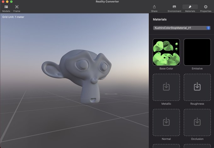Close the Reality Converter window
Viewport: 214px width, 148px height.
pos(3,2)
